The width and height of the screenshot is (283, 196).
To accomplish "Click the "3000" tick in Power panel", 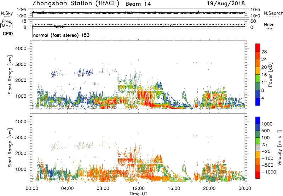I will point(21,64).
